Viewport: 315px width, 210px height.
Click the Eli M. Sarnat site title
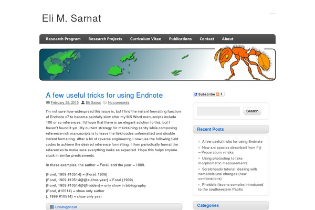click(x=71, y=18)
